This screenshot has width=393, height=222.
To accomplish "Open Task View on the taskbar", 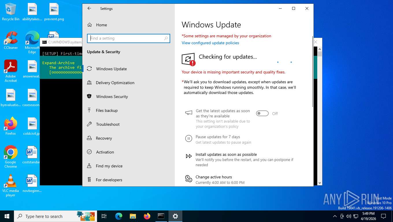I will click(x=104, y=216).
